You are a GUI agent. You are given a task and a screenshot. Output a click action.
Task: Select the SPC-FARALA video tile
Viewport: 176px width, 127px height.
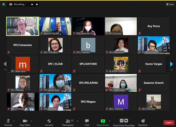23,83
